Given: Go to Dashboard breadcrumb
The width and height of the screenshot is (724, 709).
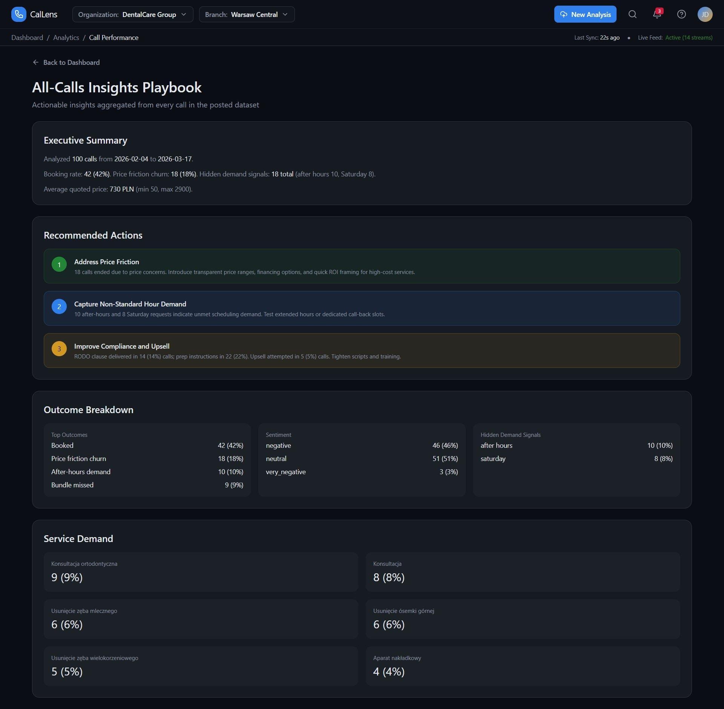Looking at the screenshot, I should 27,38.
